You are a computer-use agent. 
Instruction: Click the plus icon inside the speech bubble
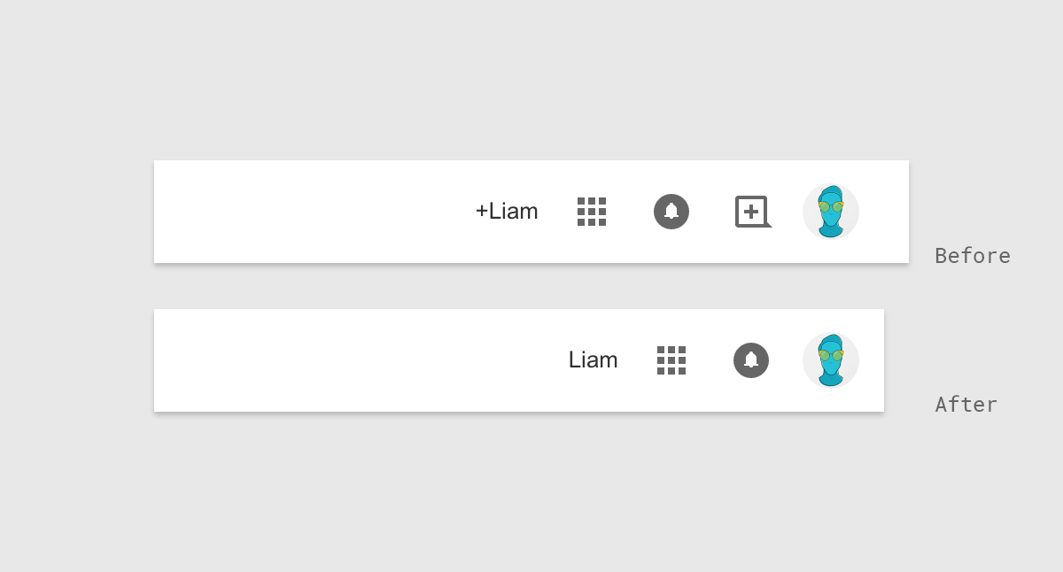(x=751, y=212)
